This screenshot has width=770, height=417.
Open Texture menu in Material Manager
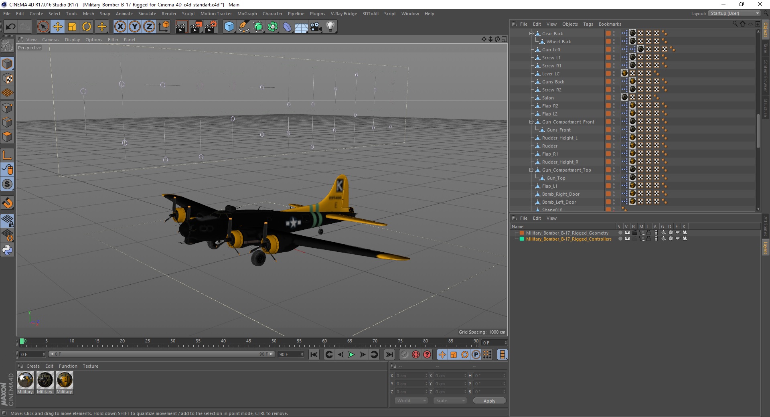(x=90, y=366)
